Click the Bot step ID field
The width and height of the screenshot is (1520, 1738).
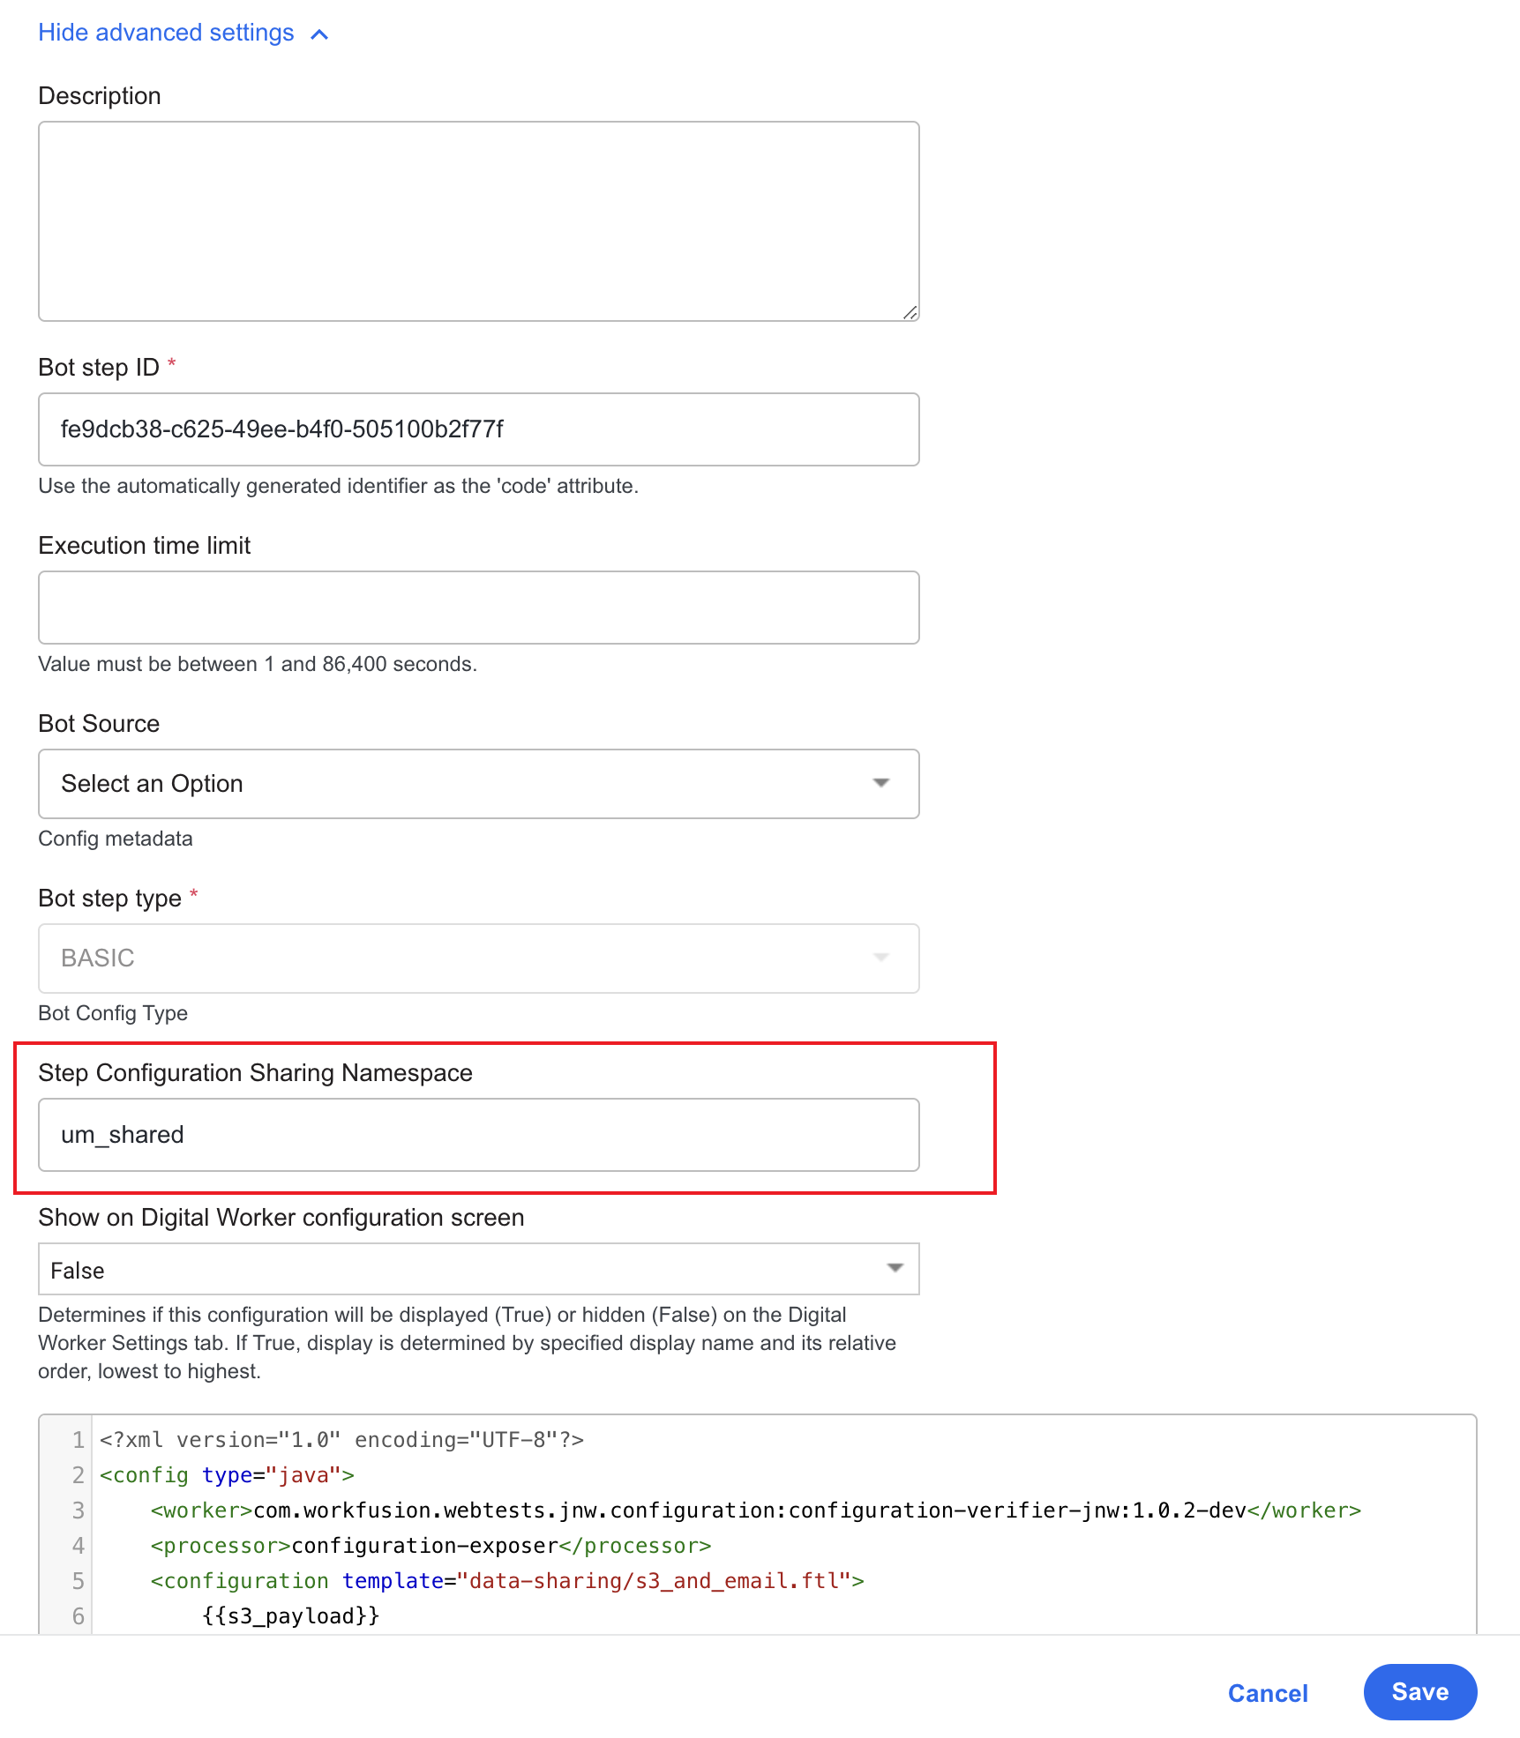[479, 429]
